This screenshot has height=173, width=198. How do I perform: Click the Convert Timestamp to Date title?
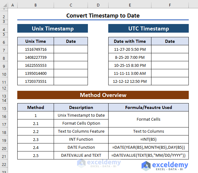coord(103,16)
